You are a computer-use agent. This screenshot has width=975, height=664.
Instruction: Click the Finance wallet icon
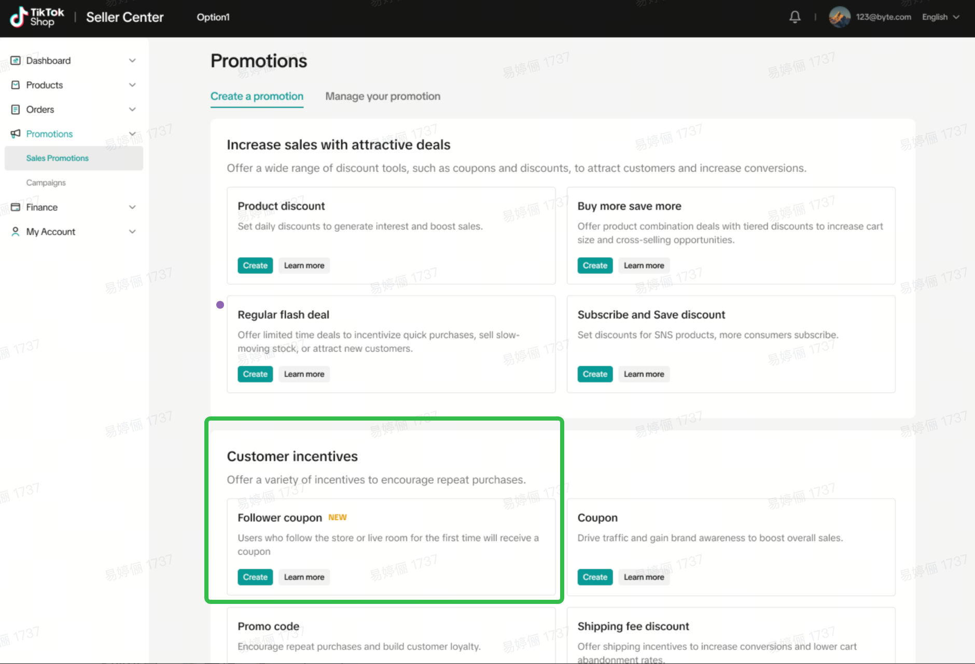click(x=16, y=207)
